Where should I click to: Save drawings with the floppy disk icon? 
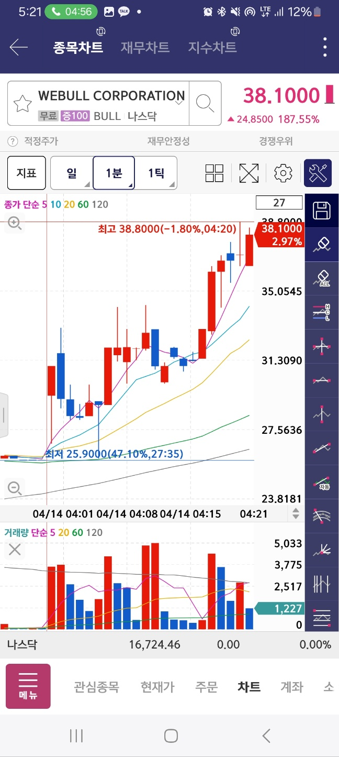pos(322,211)
